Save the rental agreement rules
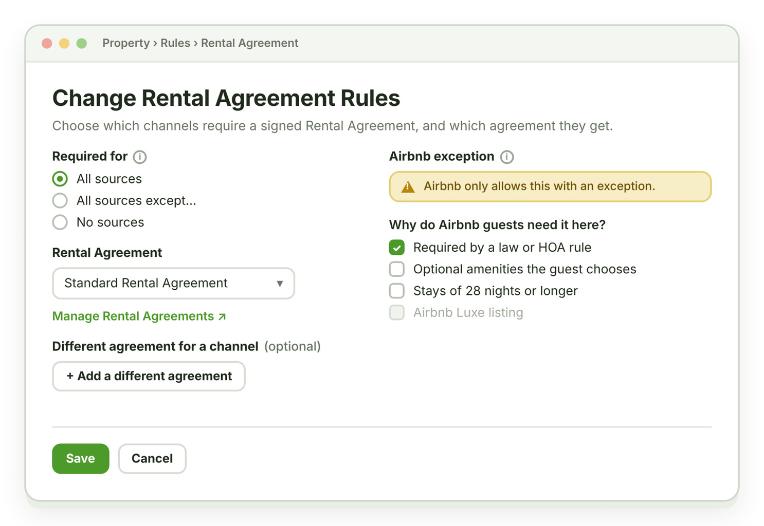 pyautogui.click(x=81, y=458)
